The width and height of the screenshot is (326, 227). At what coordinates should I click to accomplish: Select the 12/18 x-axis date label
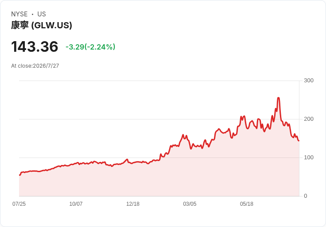(x=133, y=204)
